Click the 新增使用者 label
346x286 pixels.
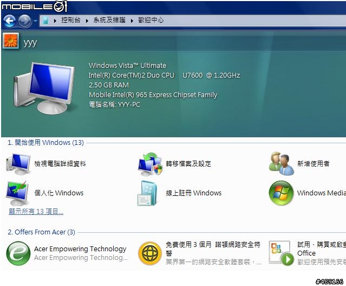coord(314,164)
